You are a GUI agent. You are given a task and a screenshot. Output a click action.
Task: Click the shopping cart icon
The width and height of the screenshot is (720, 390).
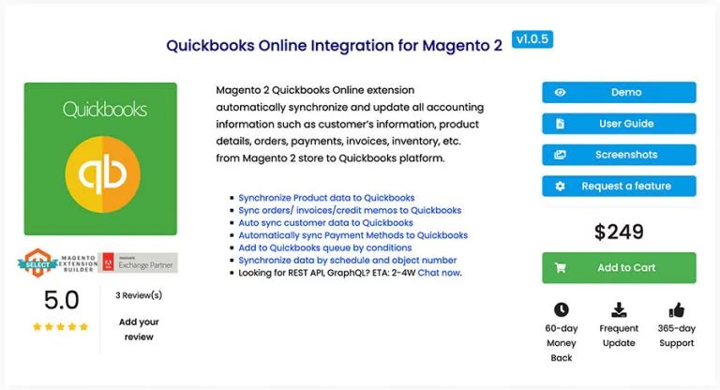(560, 267)
